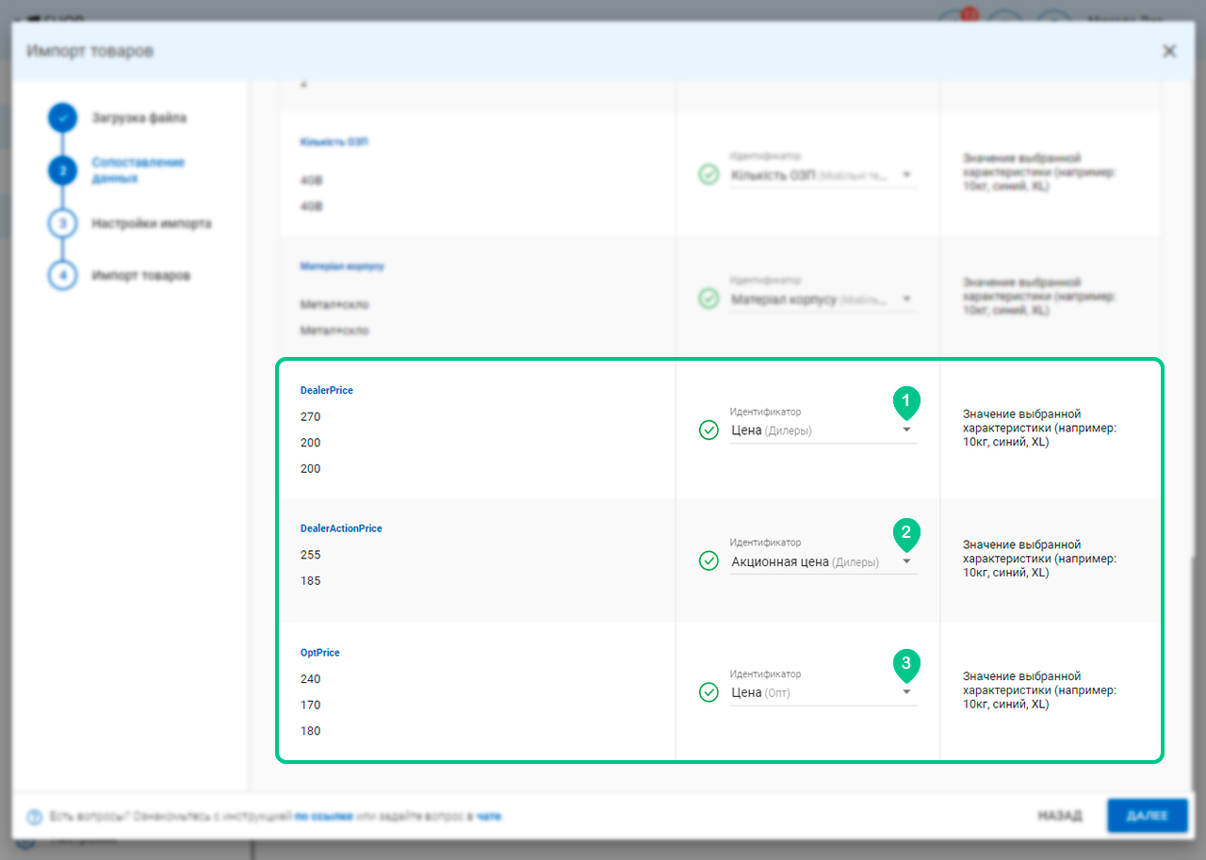Expand the Кількість ОЗП identifier dropdown

823,175
